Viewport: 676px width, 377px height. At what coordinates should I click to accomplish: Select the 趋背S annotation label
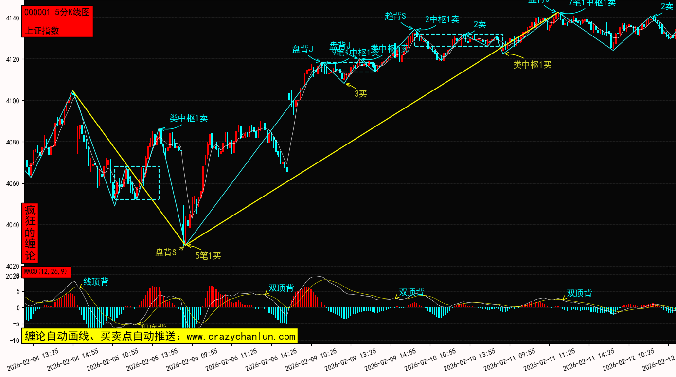pyautogui.click(x=395, y=16)
